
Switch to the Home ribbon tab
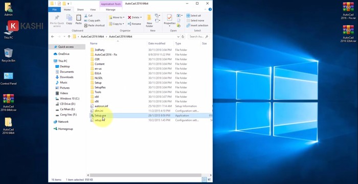click(67, 10)
